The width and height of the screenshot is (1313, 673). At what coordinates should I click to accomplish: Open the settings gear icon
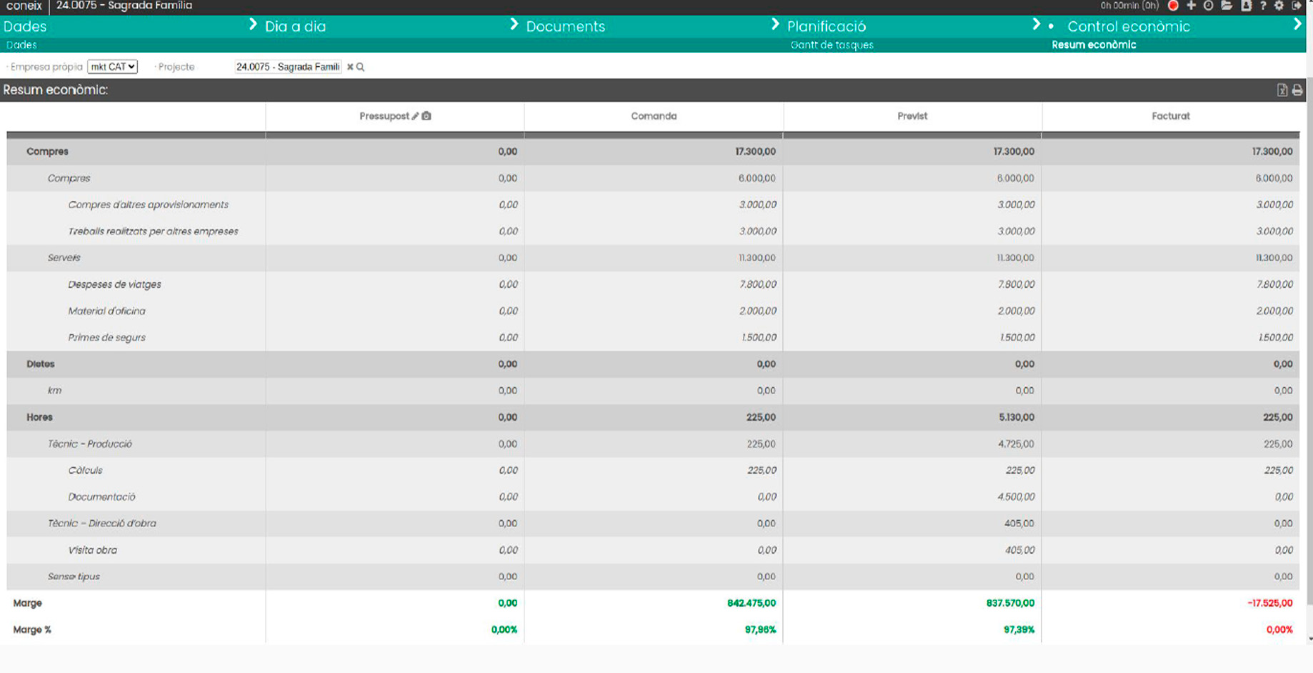pos(1279,6)
